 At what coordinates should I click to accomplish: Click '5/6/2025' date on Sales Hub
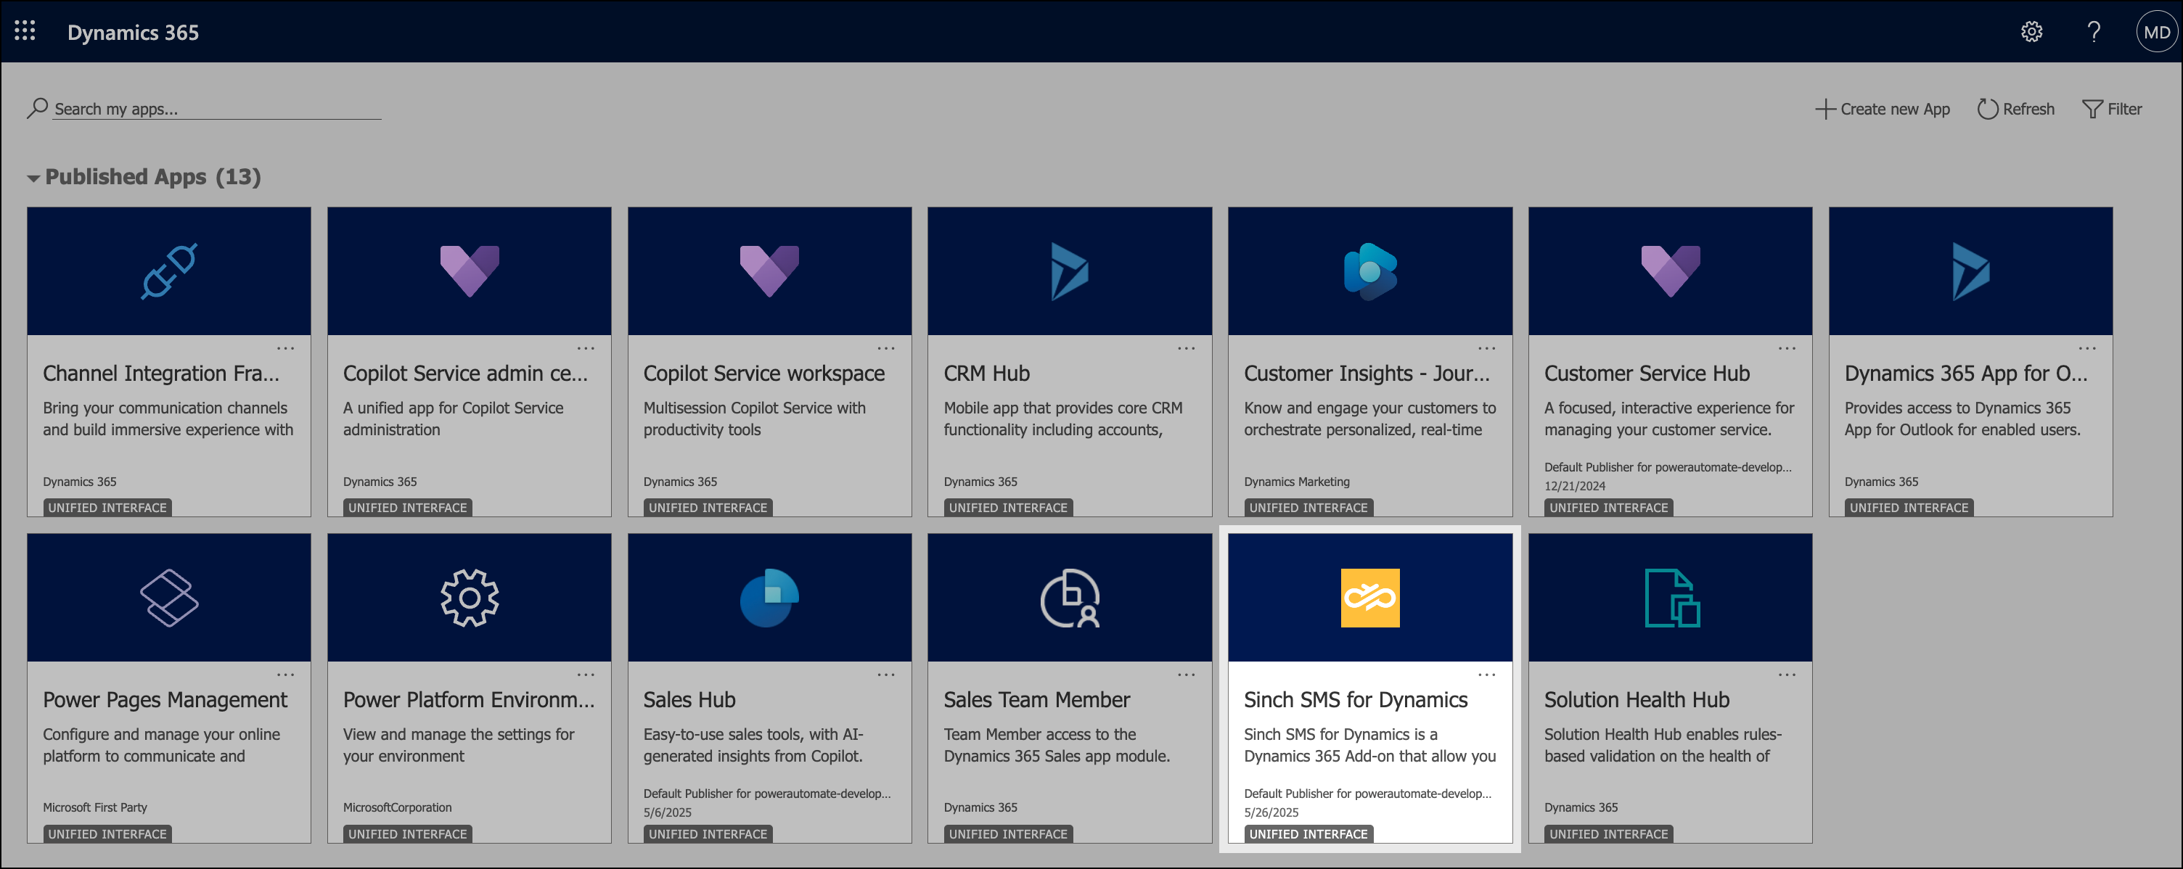[x=667, y=813]
